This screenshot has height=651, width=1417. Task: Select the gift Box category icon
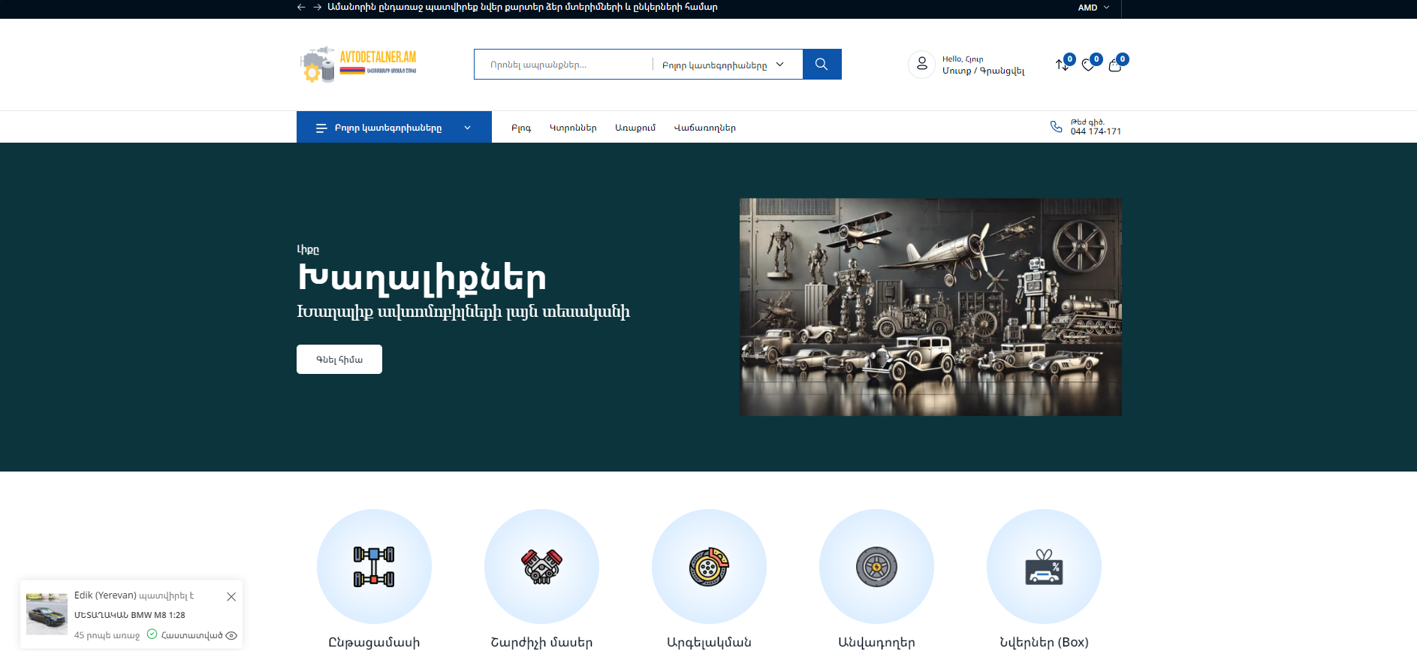[1044, 566]
